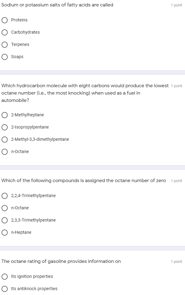Click the octane number of zero question text
Image resolution: width=185 pixels, height=295 pixels.
[x=84, y=181]
